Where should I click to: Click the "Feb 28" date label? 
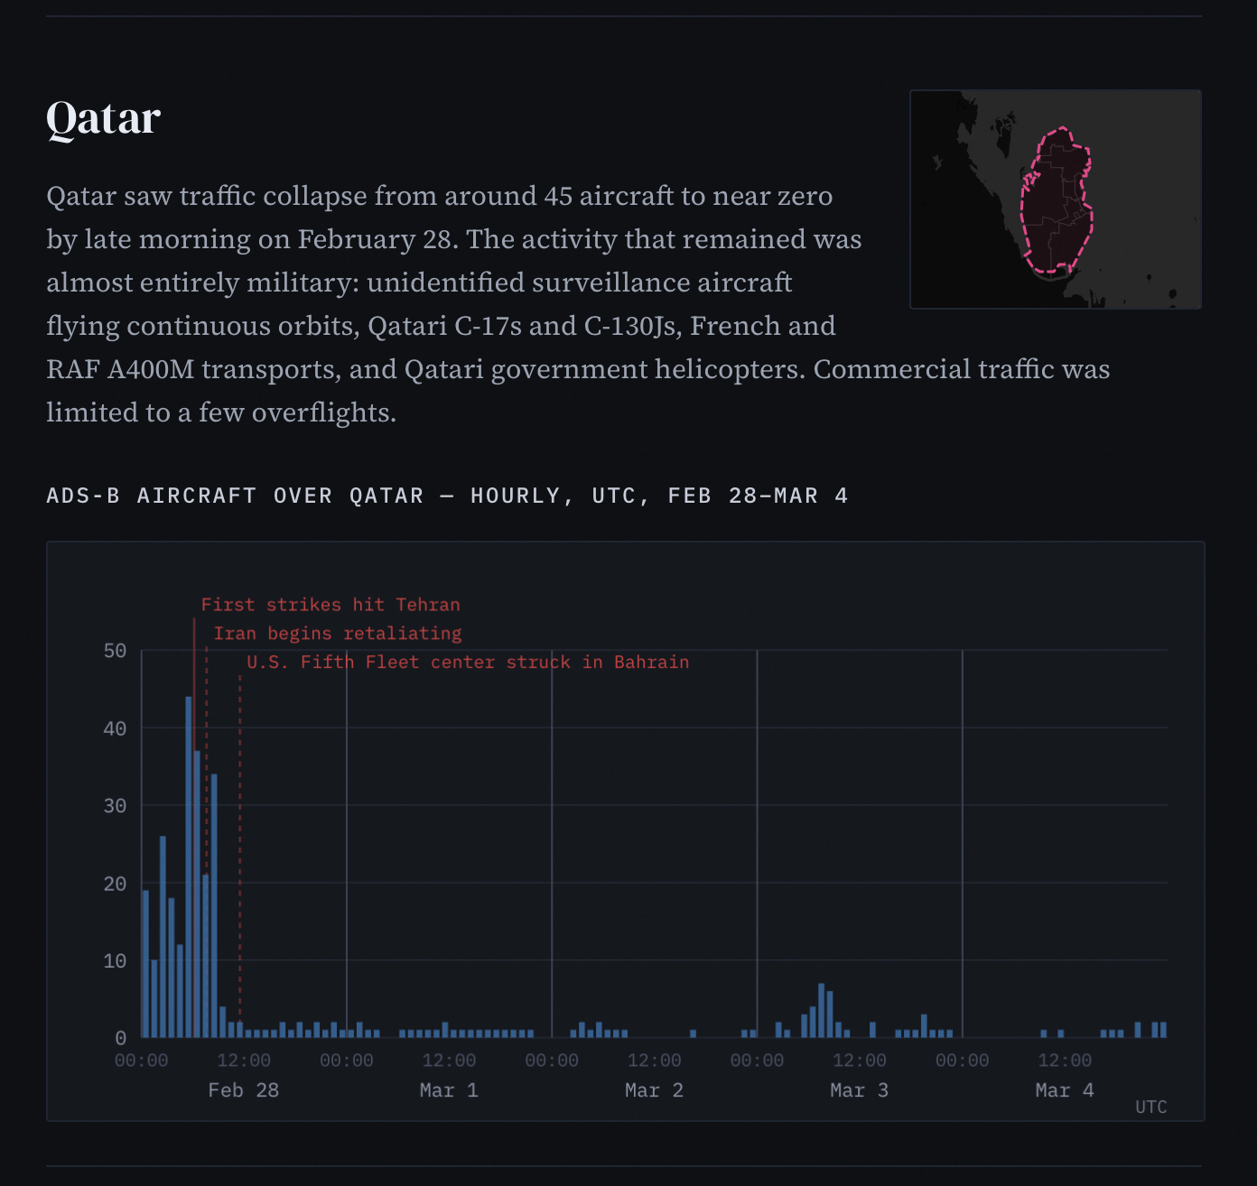point(244,1090)
